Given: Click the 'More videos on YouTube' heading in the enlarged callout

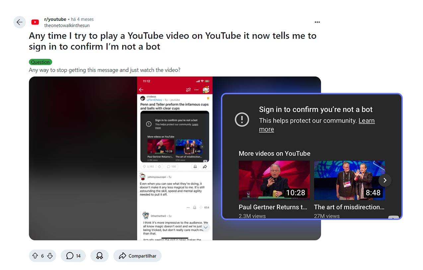Looking at the screenshot, I should coord(275,154).
